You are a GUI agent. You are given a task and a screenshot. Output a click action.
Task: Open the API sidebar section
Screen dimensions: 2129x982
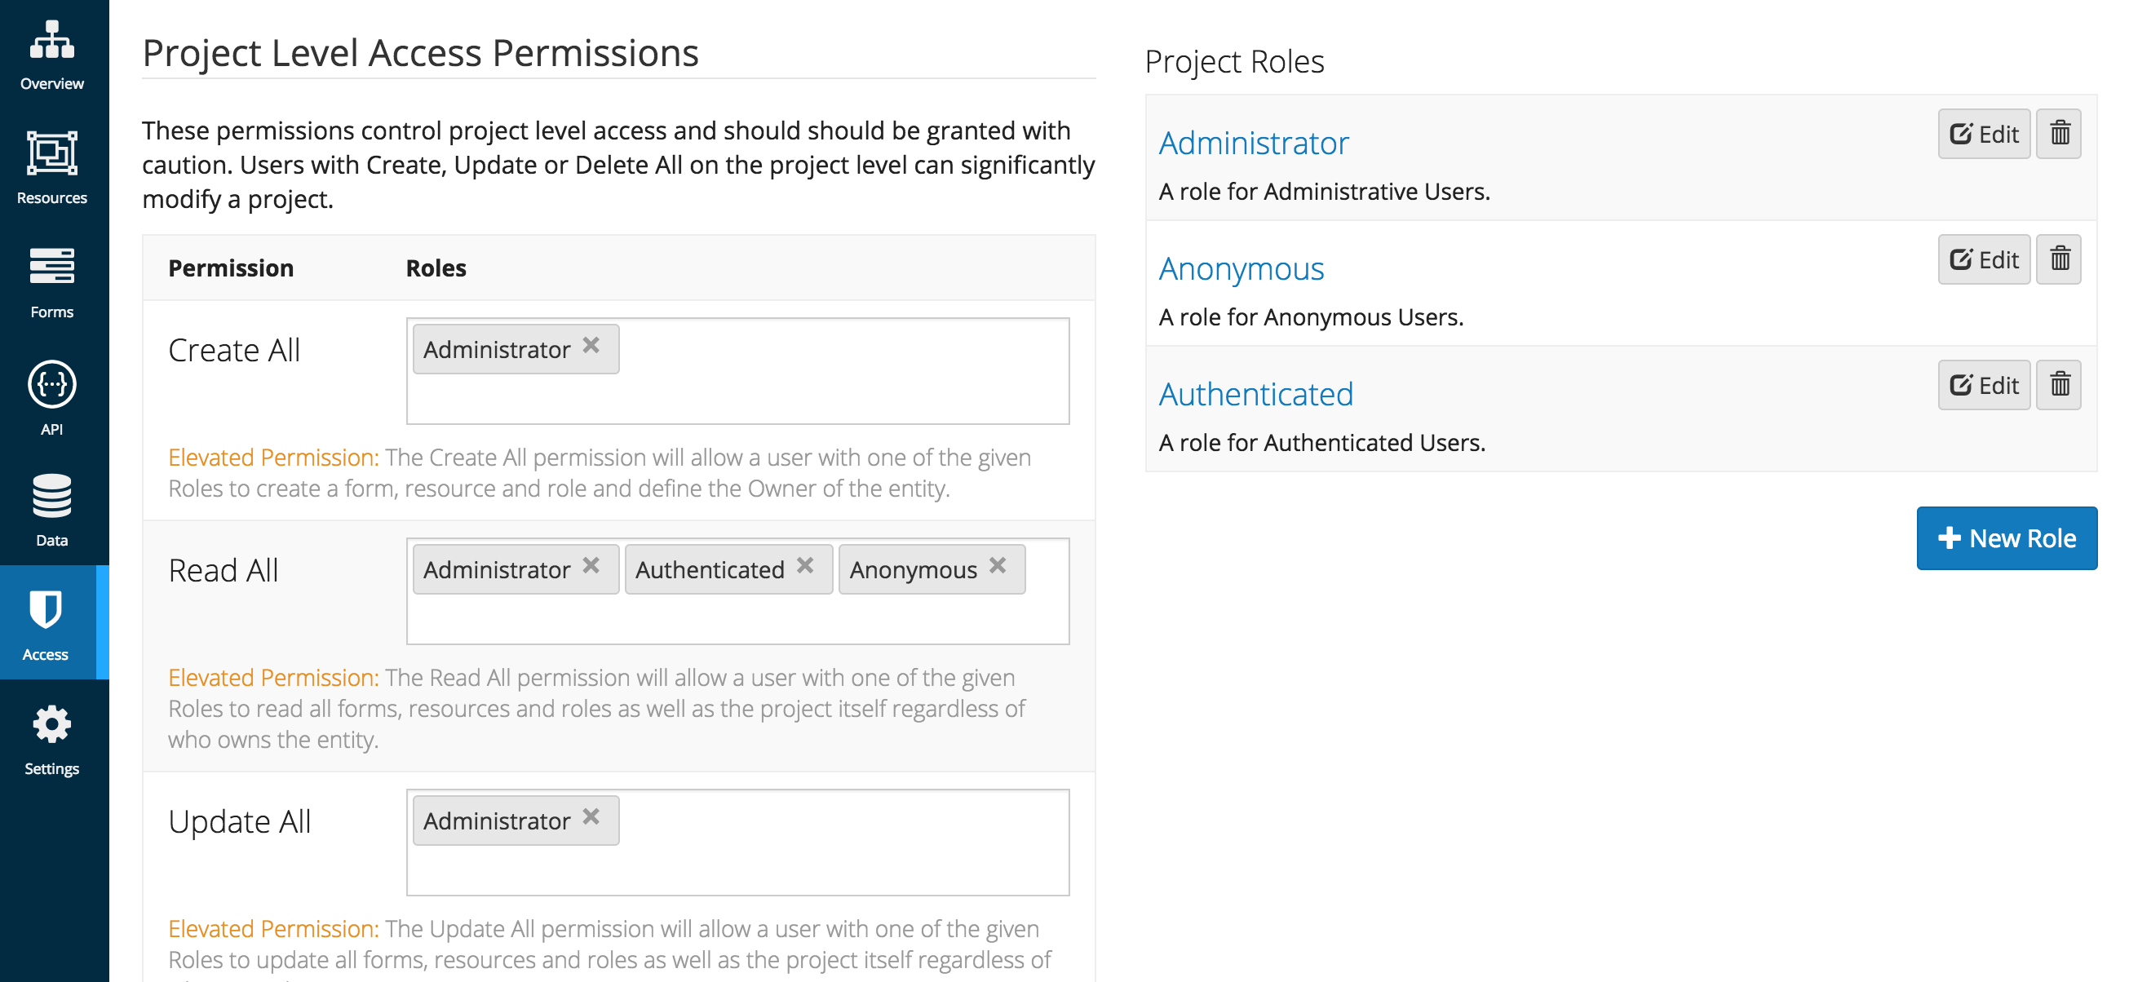click(x=51, y=397)
